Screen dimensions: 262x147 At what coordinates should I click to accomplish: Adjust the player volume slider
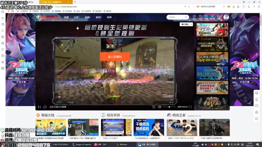[x=169, y=107]
